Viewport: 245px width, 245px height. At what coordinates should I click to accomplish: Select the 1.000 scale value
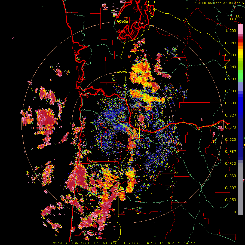tap(231, 30)
